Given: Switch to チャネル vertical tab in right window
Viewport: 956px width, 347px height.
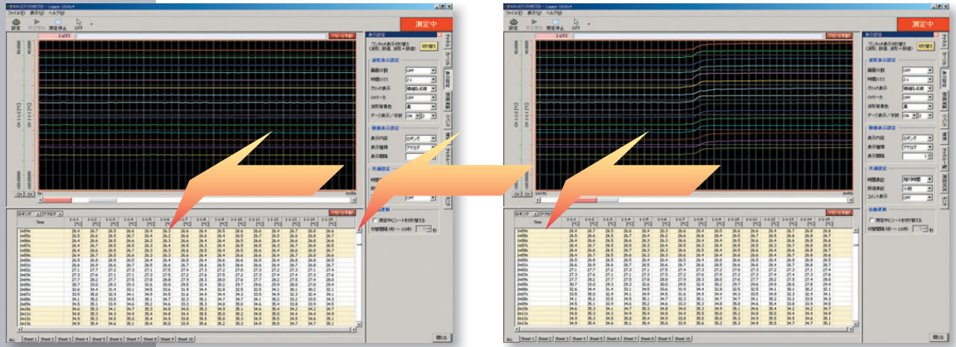Looking at the screenshot, I should coord(944,41).
